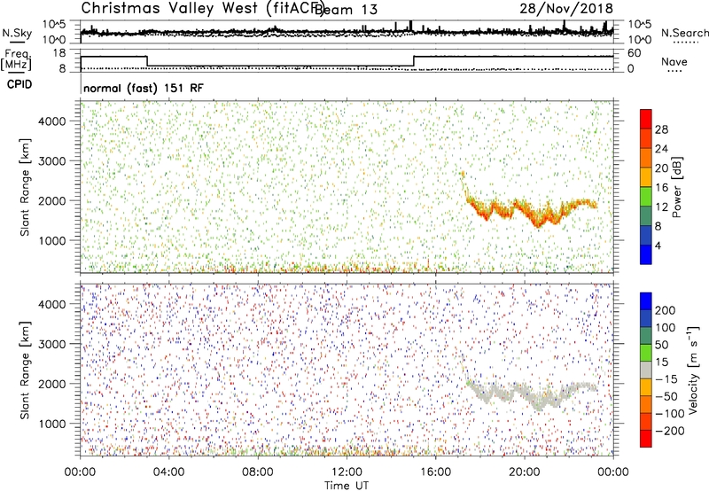Click the '18' frequency axis value
709x491 pixels.
[x=59, y=53]
